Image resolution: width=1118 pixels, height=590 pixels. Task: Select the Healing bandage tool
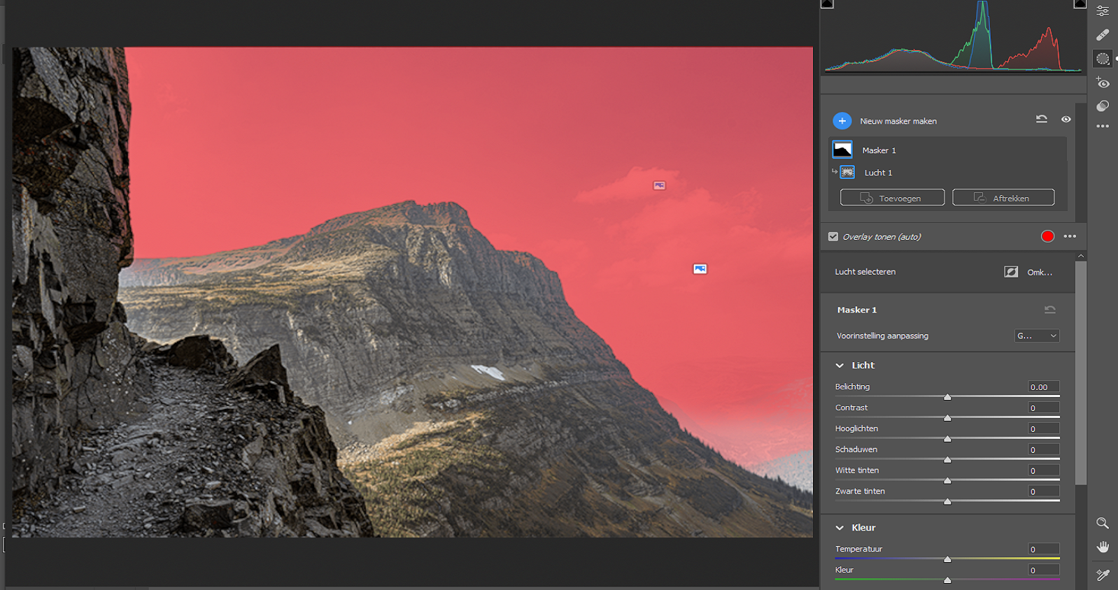pos(1103,34)
